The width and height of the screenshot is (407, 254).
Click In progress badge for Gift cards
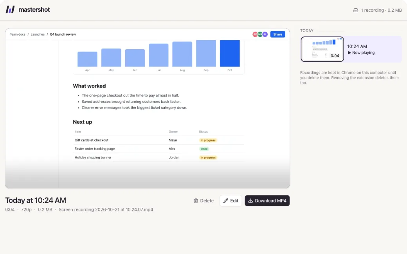coord(208,140)
